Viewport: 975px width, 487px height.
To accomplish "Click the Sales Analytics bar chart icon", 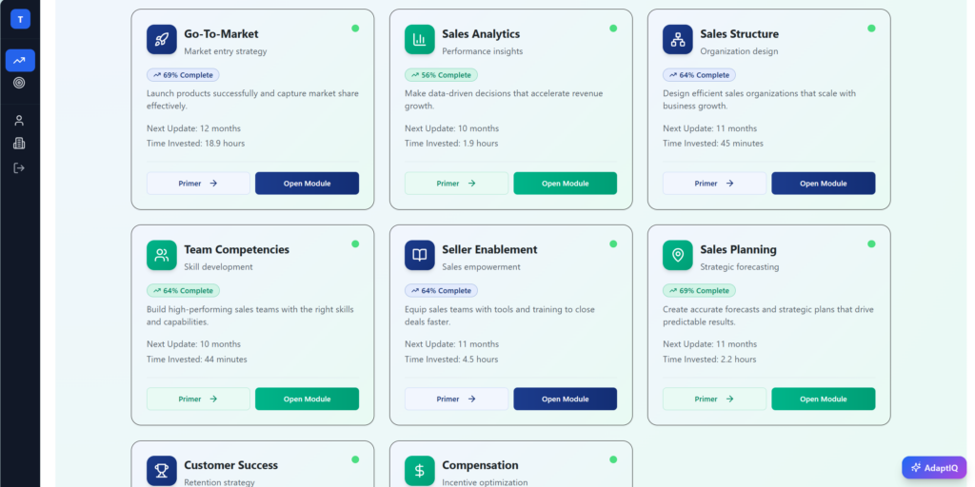I will point(420,39).
